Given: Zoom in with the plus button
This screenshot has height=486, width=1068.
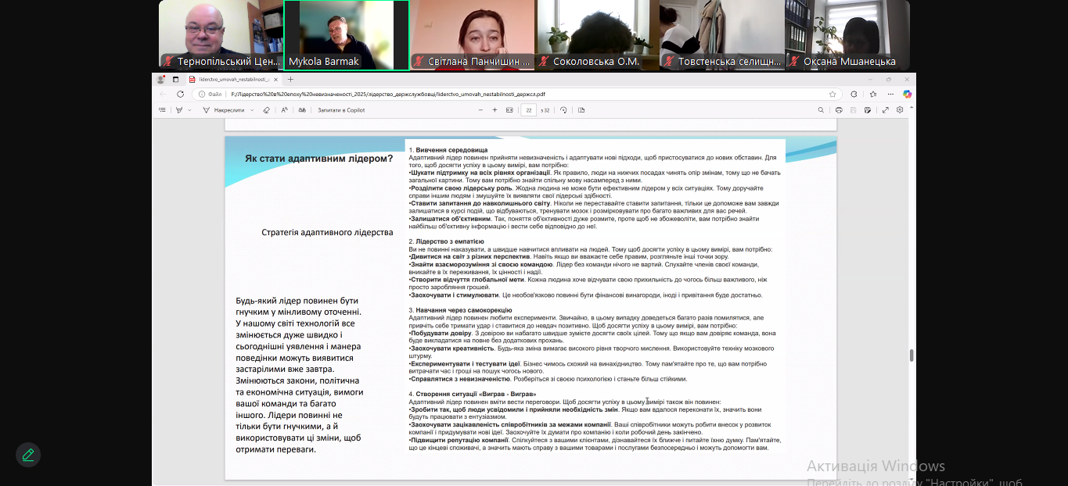Looking at the screenshot, I should [x=494, y=110].
